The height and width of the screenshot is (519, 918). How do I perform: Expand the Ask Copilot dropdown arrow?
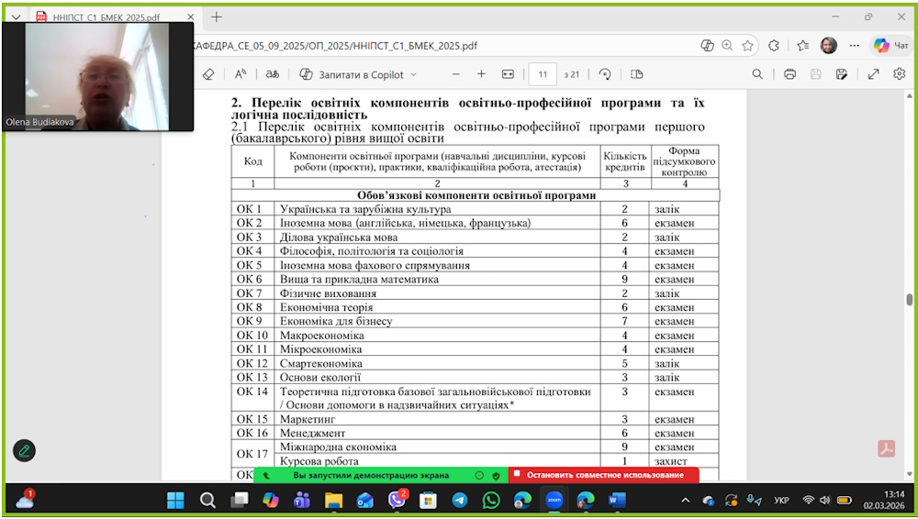coord(413,74)
